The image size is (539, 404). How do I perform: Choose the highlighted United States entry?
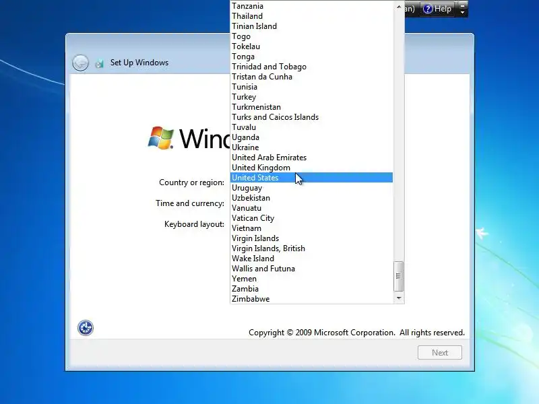click(311, 178)
